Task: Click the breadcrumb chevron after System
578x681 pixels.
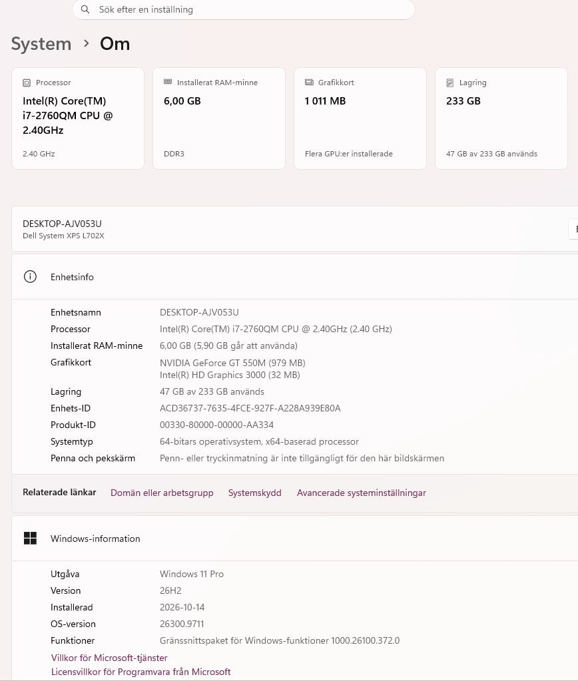Action: (x=86, y=43)
